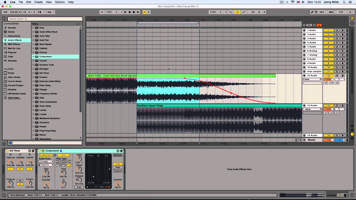Select Samples category in browser
This screenshot has height=200, width=356.
tap(12, 61)
